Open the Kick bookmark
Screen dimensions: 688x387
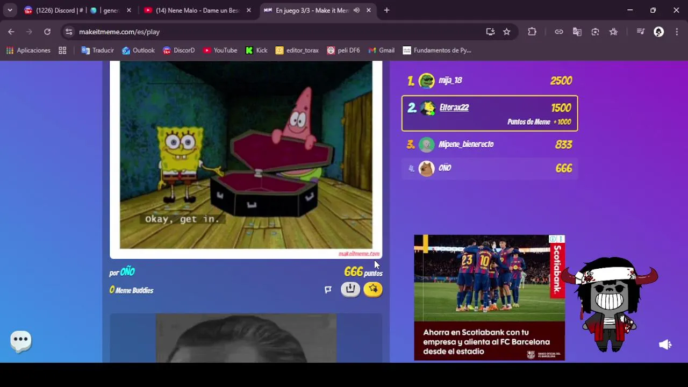pos(256,51)
